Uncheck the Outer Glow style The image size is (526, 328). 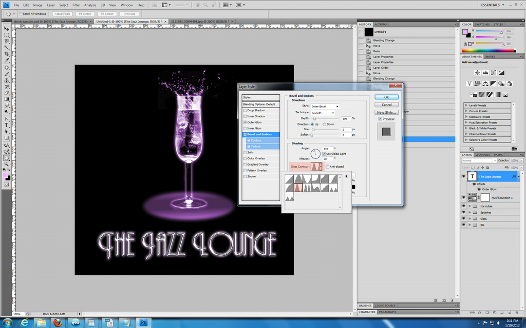[245, 122]
